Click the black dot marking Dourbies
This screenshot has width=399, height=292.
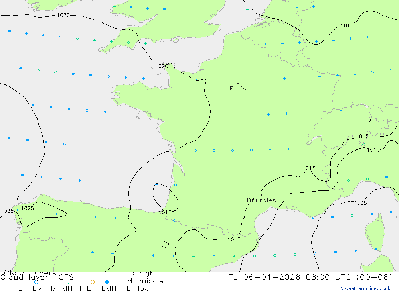[x=261, y=195]
